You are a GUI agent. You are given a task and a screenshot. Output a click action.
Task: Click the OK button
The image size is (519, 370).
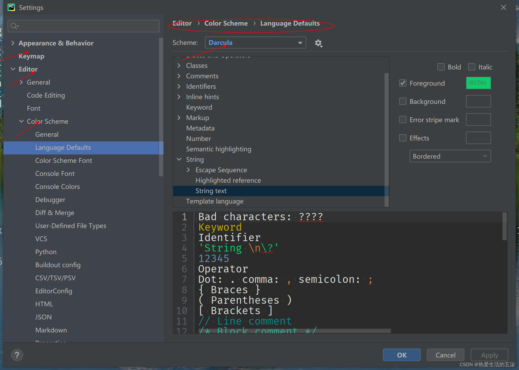402,355
